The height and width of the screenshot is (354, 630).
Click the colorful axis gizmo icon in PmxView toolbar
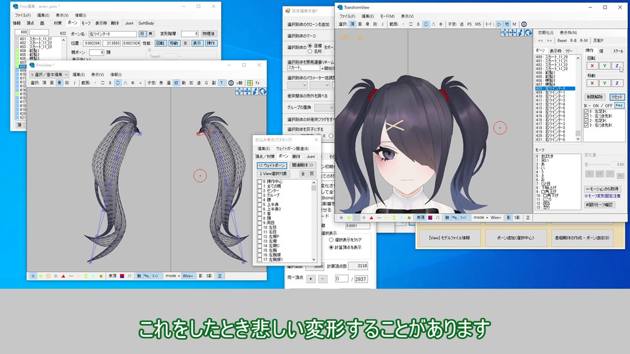point(231,83)
